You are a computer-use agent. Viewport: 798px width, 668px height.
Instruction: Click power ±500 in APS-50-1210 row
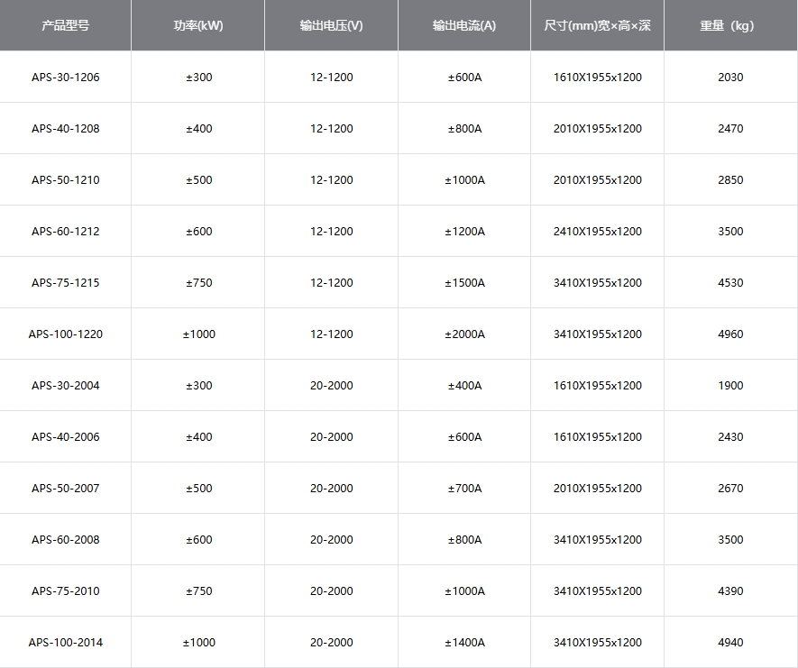click(199, 180)
